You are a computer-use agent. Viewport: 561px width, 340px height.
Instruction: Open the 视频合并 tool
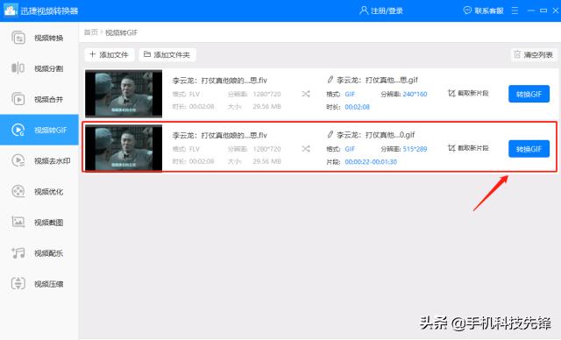pyautogui.click(x=39, y=99)
